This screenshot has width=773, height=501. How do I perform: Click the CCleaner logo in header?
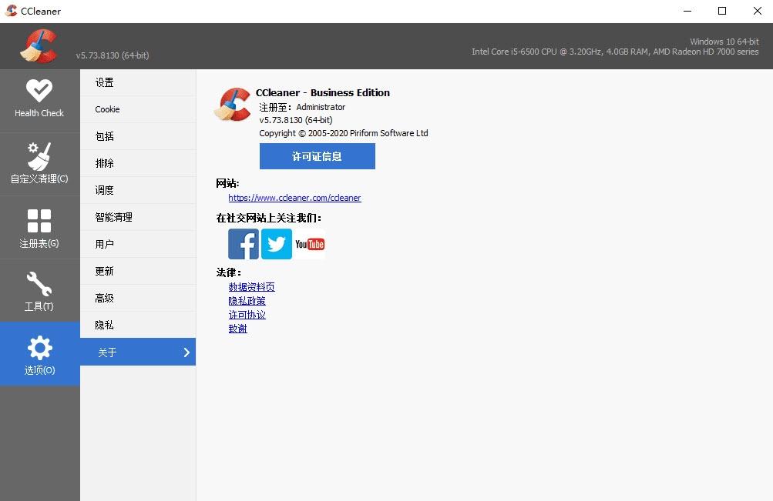tap(39, 46)
